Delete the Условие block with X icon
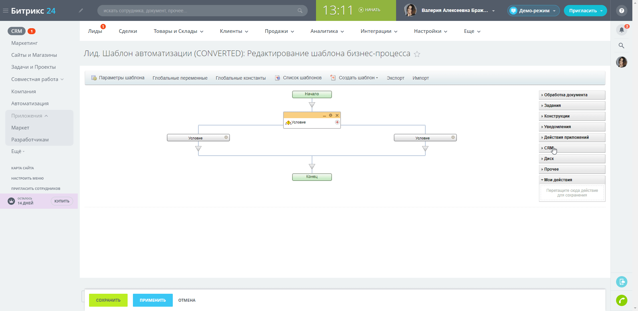Image resolution: width=638 pixels, height=311 pixels. pyautogui.click(x=337, y=115)
